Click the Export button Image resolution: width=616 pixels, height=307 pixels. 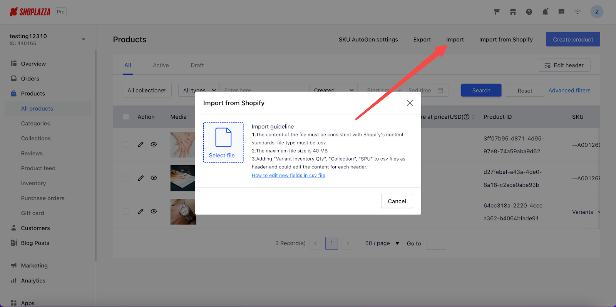point(422,39)
